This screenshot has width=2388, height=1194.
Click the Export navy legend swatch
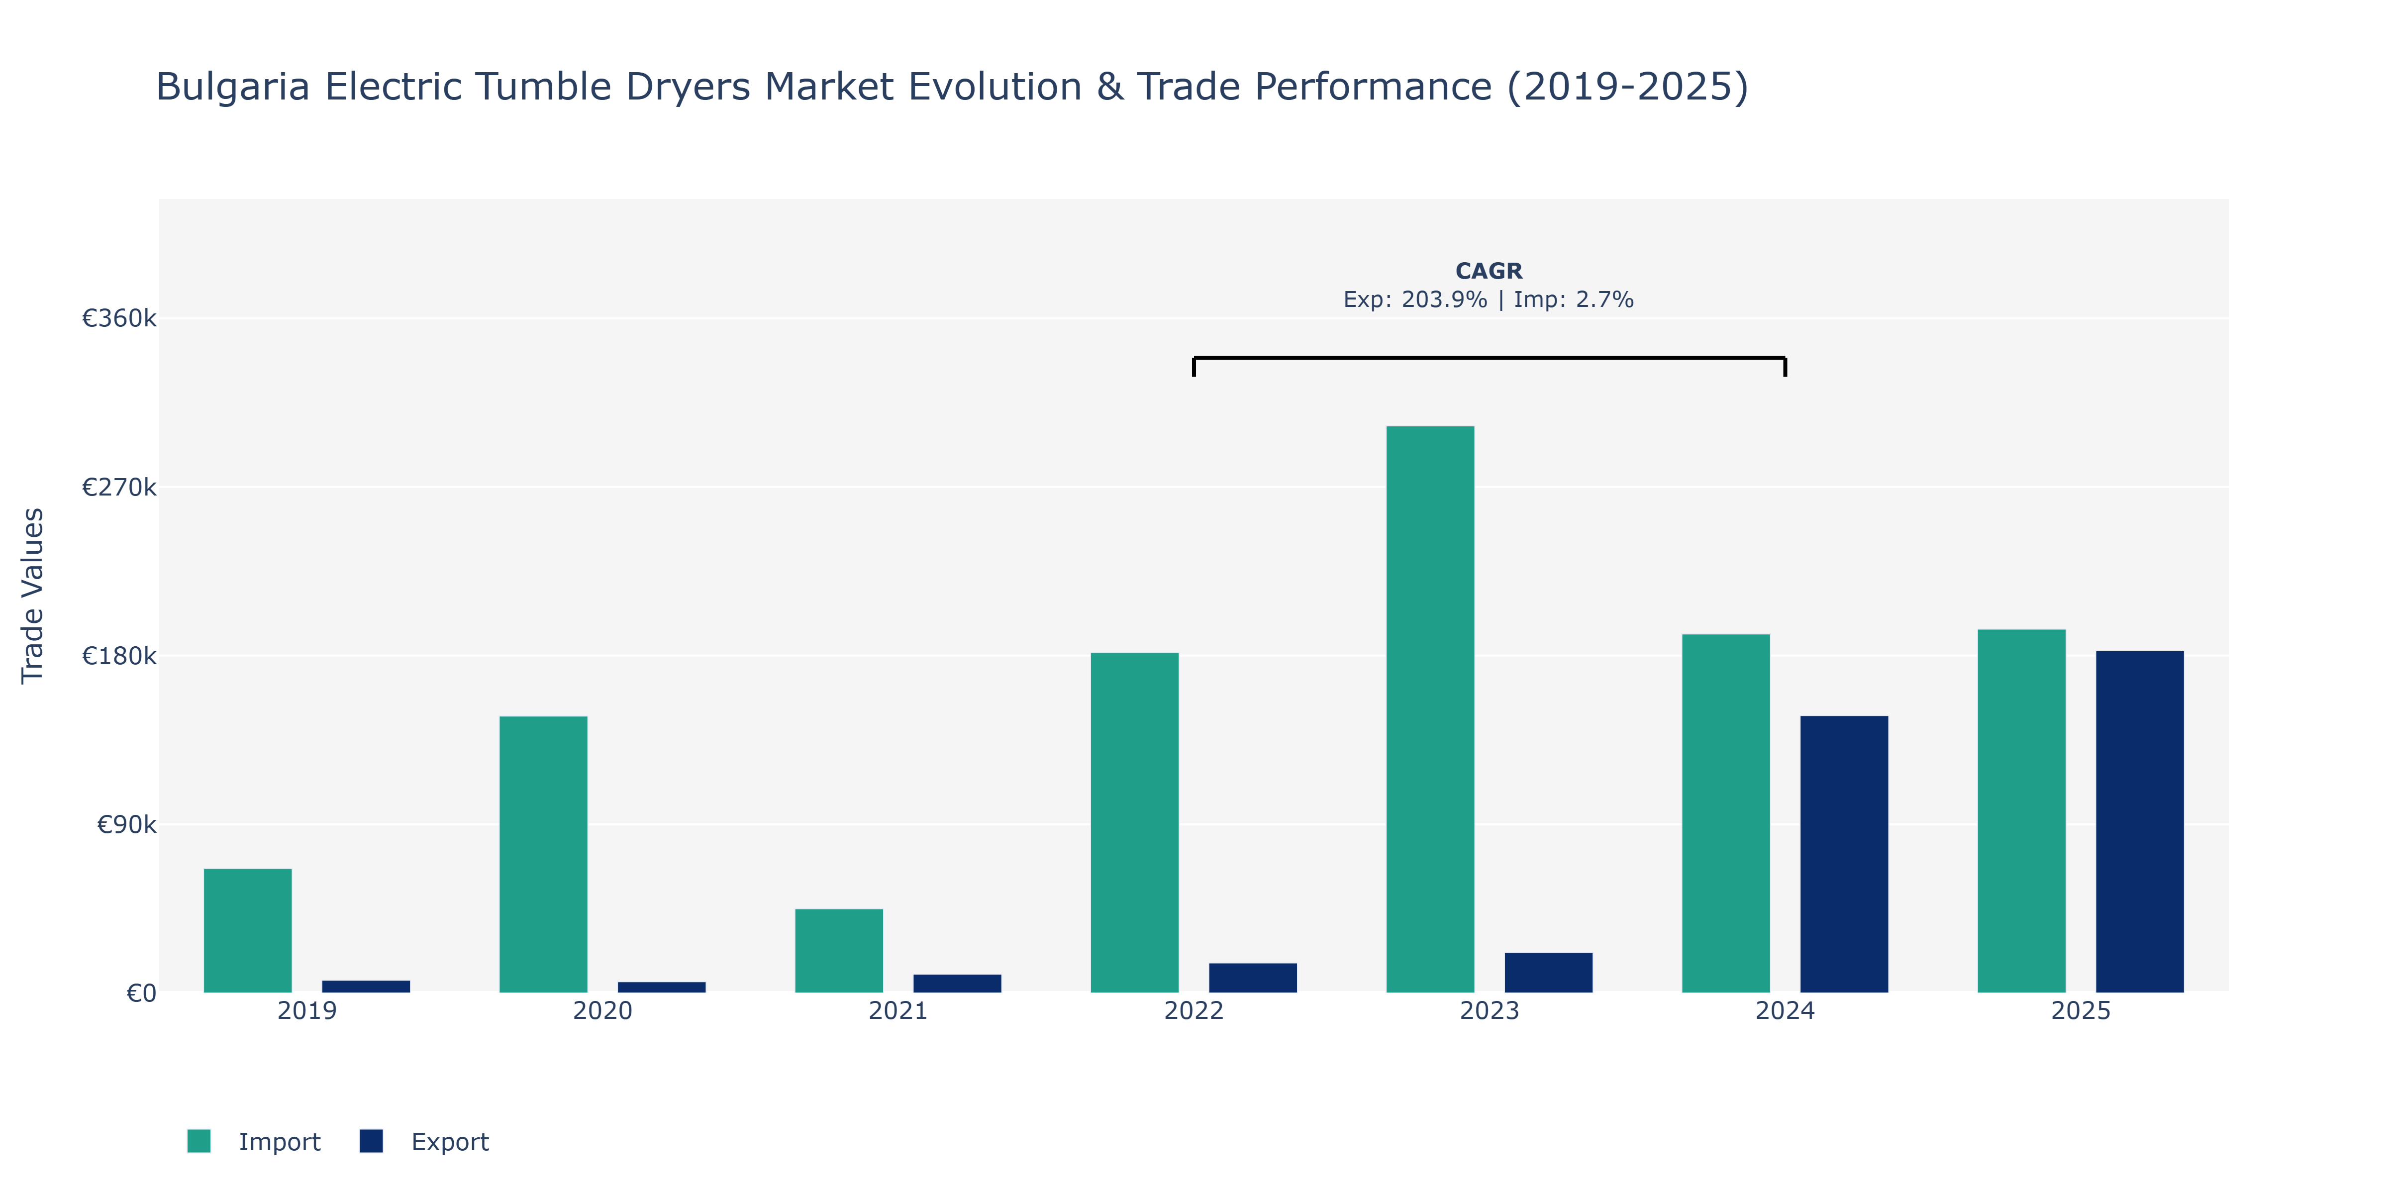coord(371,1141)
